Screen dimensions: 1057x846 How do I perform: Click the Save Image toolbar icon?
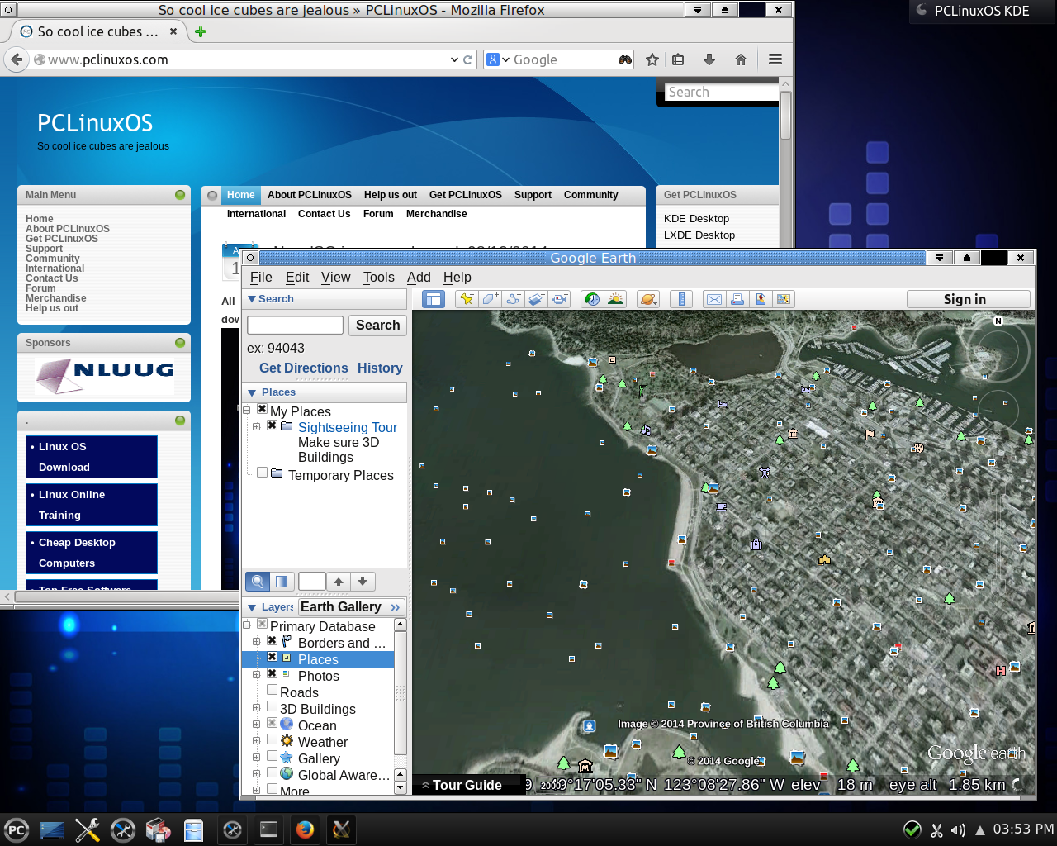[761, 299]
